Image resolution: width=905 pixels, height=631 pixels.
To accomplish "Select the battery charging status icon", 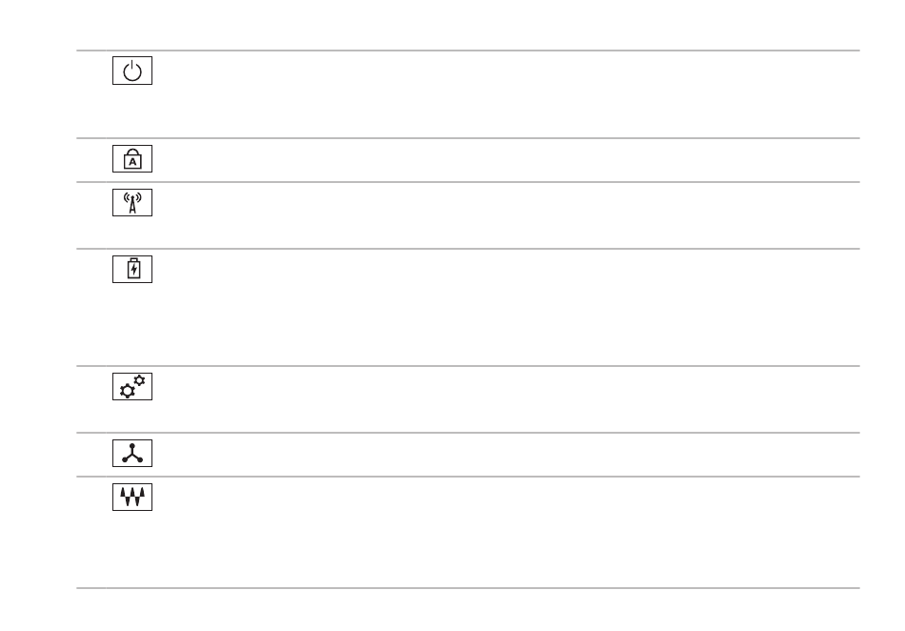I will 132,269.
